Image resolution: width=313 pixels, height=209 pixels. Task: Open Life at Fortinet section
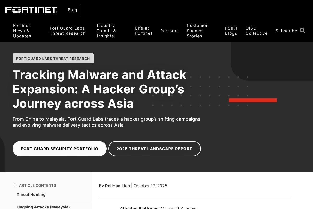143,31
